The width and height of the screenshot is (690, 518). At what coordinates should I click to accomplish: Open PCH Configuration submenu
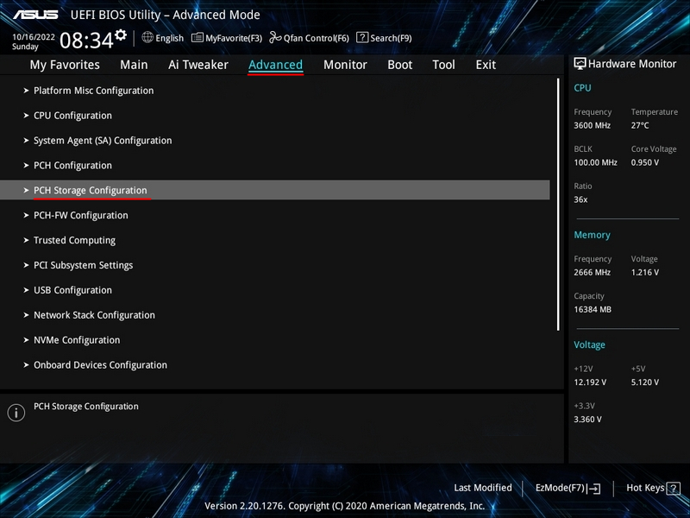[72, 165]
